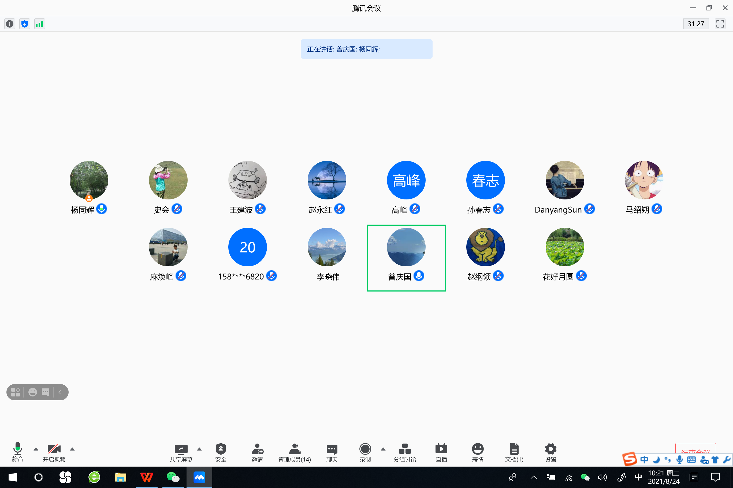This screenshot has height=488, width=733.
Task: Expand share screen options arrow
Action: pyautogui.click(x=199, y=449)
